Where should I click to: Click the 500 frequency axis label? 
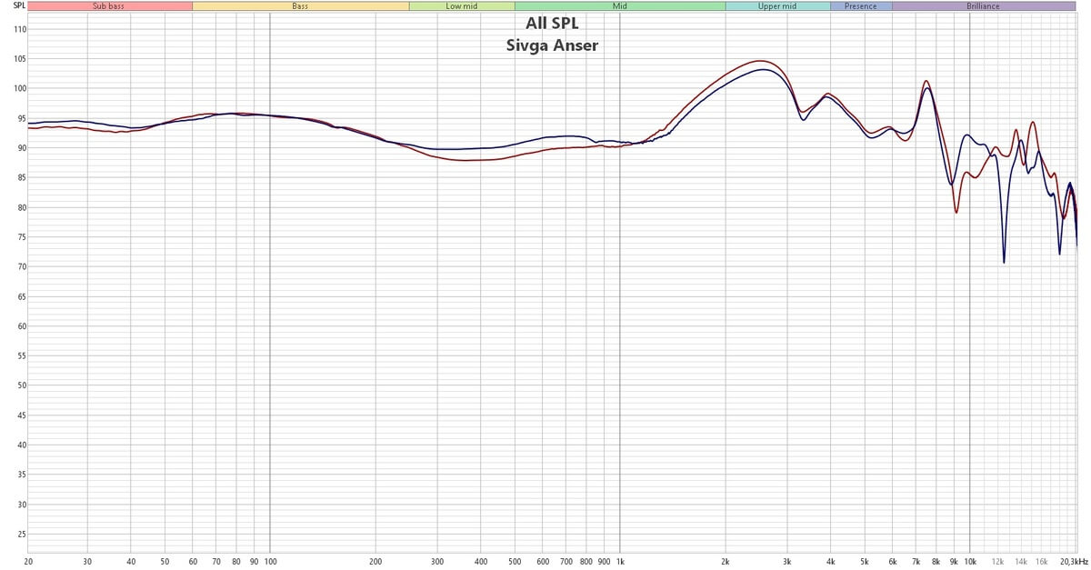pos(515,562)
